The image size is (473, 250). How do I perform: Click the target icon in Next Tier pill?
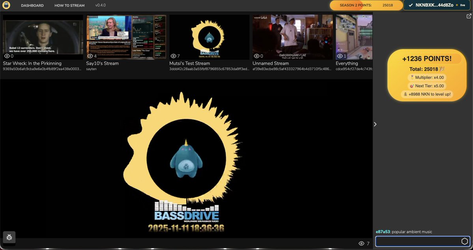412,86
